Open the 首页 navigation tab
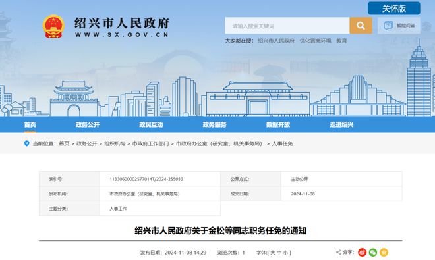Image resolution: width=435 pixels, height=260 pixels. (x=30, y=124)
